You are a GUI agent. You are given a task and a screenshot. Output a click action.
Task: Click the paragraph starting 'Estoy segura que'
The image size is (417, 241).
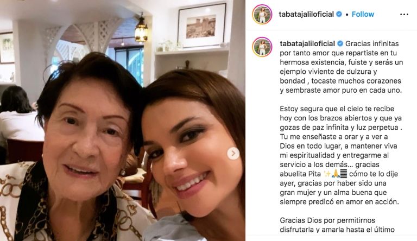341,155
